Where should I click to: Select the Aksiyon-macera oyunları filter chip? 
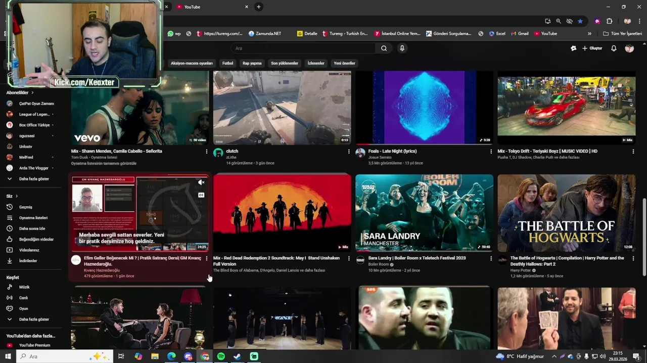pos(192,64)
